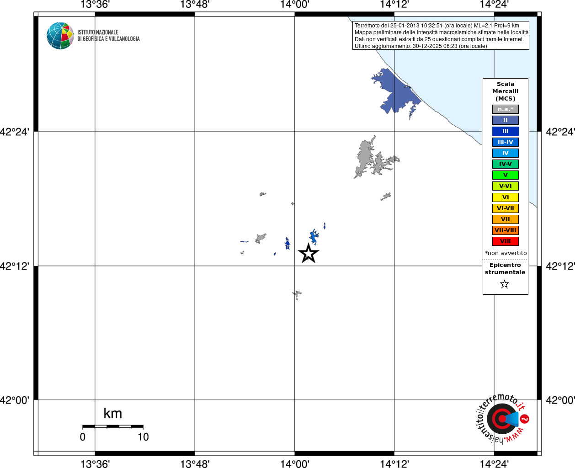575x468 pixels.
Task: Click the 'Scala Mercalli (MCS)' legend title
Action: (x=506, y=91)
